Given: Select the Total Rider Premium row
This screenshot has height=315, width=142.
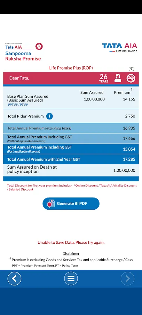Looking at the screenshot, I should tap(71, 116).
